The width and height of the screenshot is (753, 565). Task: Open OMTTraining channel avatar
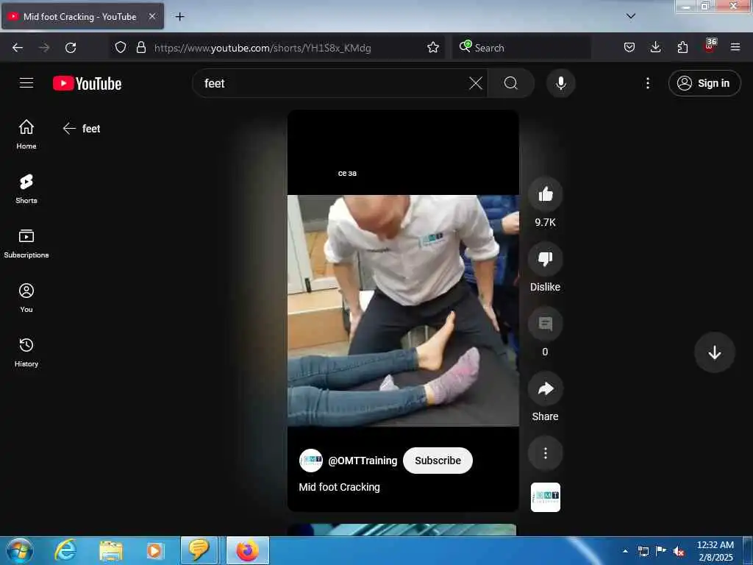click(x=311, y=461)
